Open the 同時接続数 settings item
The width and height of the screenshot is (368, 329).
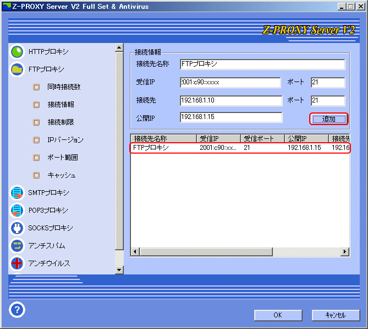64,87
